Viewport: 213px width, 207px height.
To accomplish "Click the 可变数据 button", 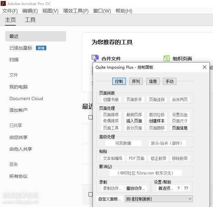I will 123,143.
